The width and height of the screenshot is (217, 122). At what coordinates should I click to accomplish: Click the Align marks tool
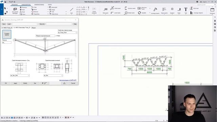(x=164, y=11)
